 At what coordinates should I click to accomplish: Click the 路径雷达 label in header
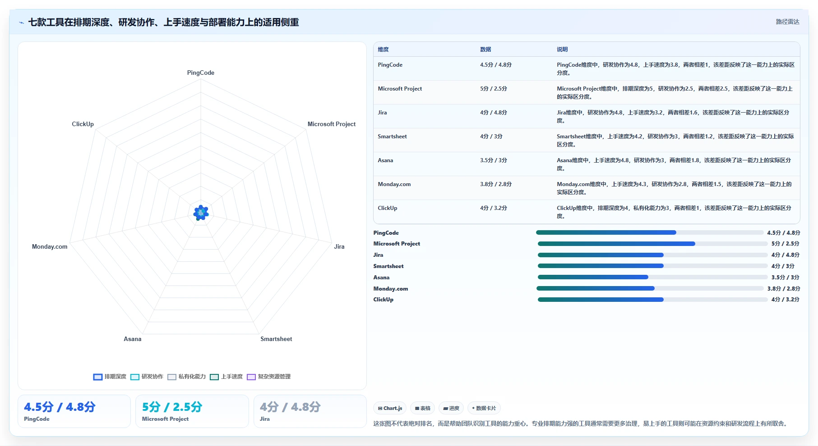click(787, 22)
